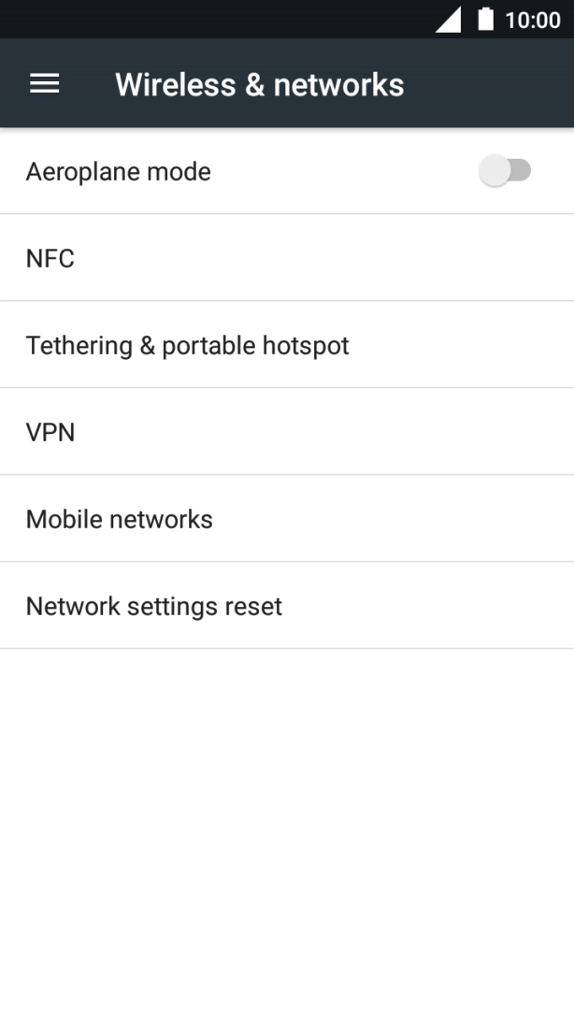574x1021 pixels.
Task: Tap the Wireless & networks title
Action: coord(259,83)
